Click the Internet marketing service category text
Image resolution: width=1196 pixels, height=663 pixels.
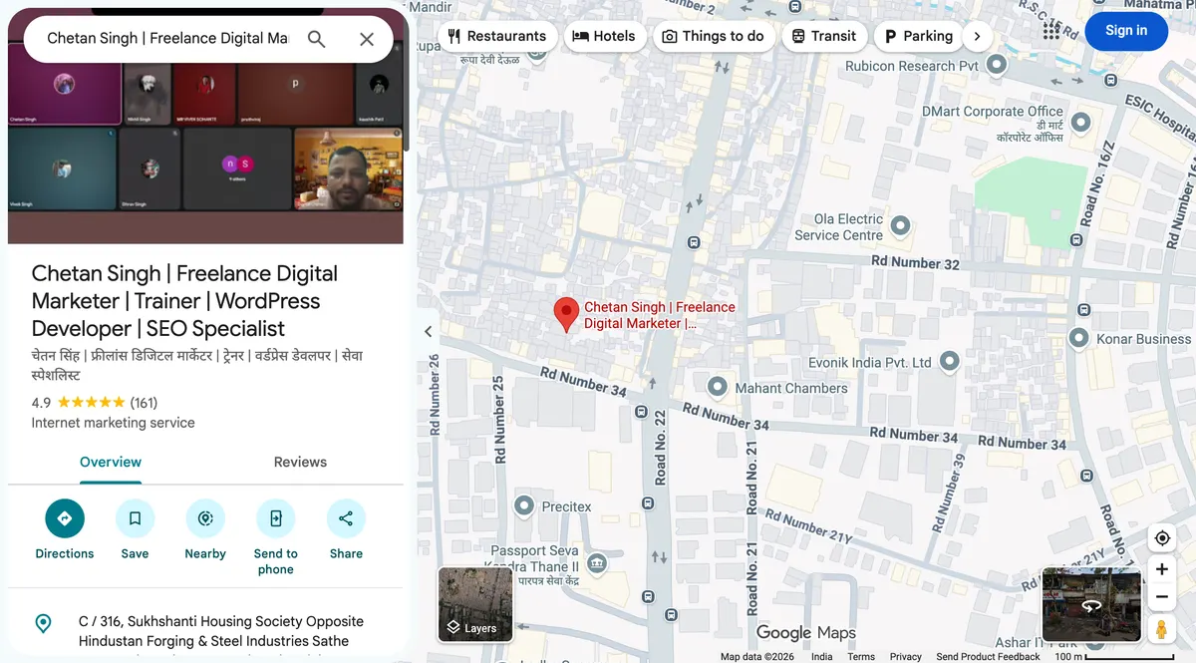pos(113,423)
